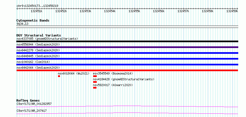Open the nsv4337085 (gnomADStructuralVariants) label
The height and width of the screenshot is (117, 246).
pyautogui.click(x=47, y=39)
